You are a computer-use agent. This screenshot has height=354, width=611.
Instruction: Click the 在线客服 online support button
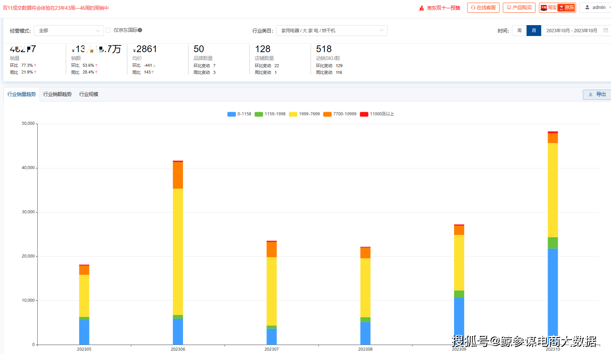click(483, 7)
